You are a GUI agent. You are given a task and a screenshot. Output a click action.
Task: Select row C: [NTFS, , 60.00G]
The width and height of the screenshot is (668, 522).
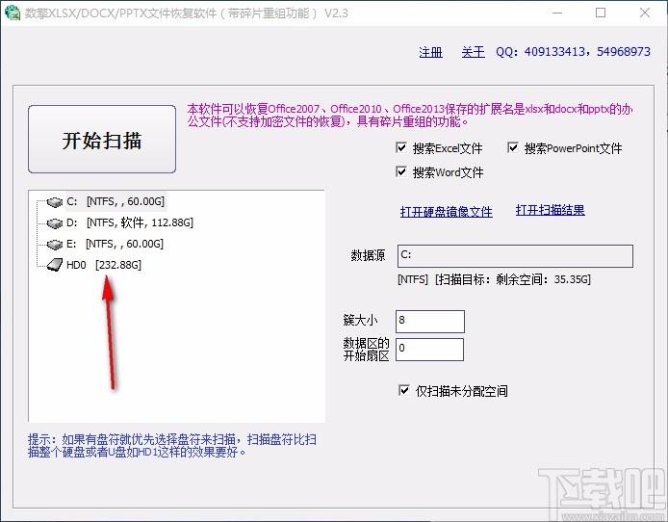pyautogui.click(x=116, y=201)
